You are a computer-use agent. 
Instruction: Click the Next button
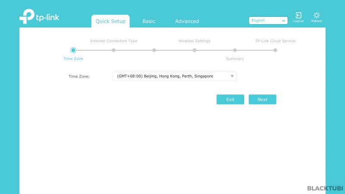coord(262,100)
